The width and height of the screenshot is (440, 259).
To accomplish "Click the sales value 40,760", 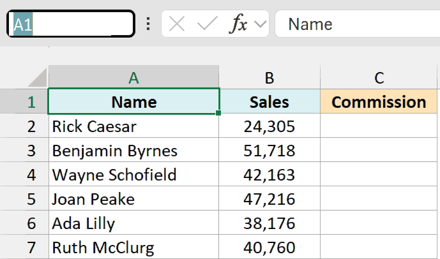I will (x=269, y=247).
